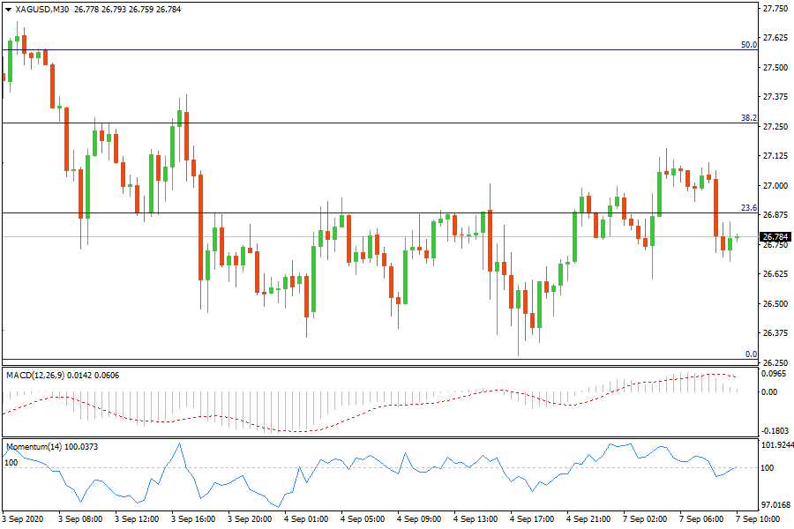This screenshot has height=529, width=794.
Task: Click the small triangle beside XAGUSD,M30
Action: coord(8,11)
